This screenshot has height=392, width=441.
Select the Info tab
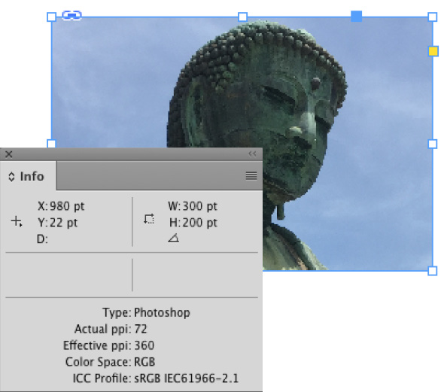(28, 176)
